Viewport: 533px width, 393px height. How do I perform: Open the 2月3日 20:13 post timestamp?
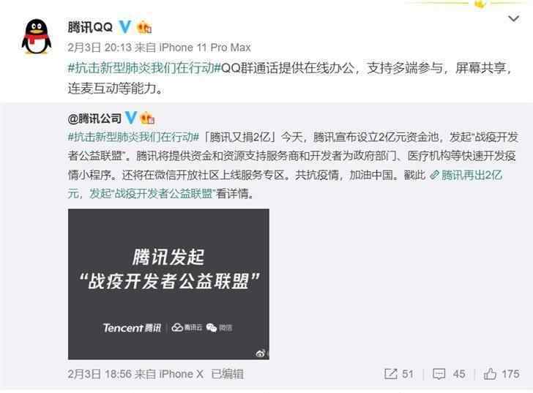[100, 48]
